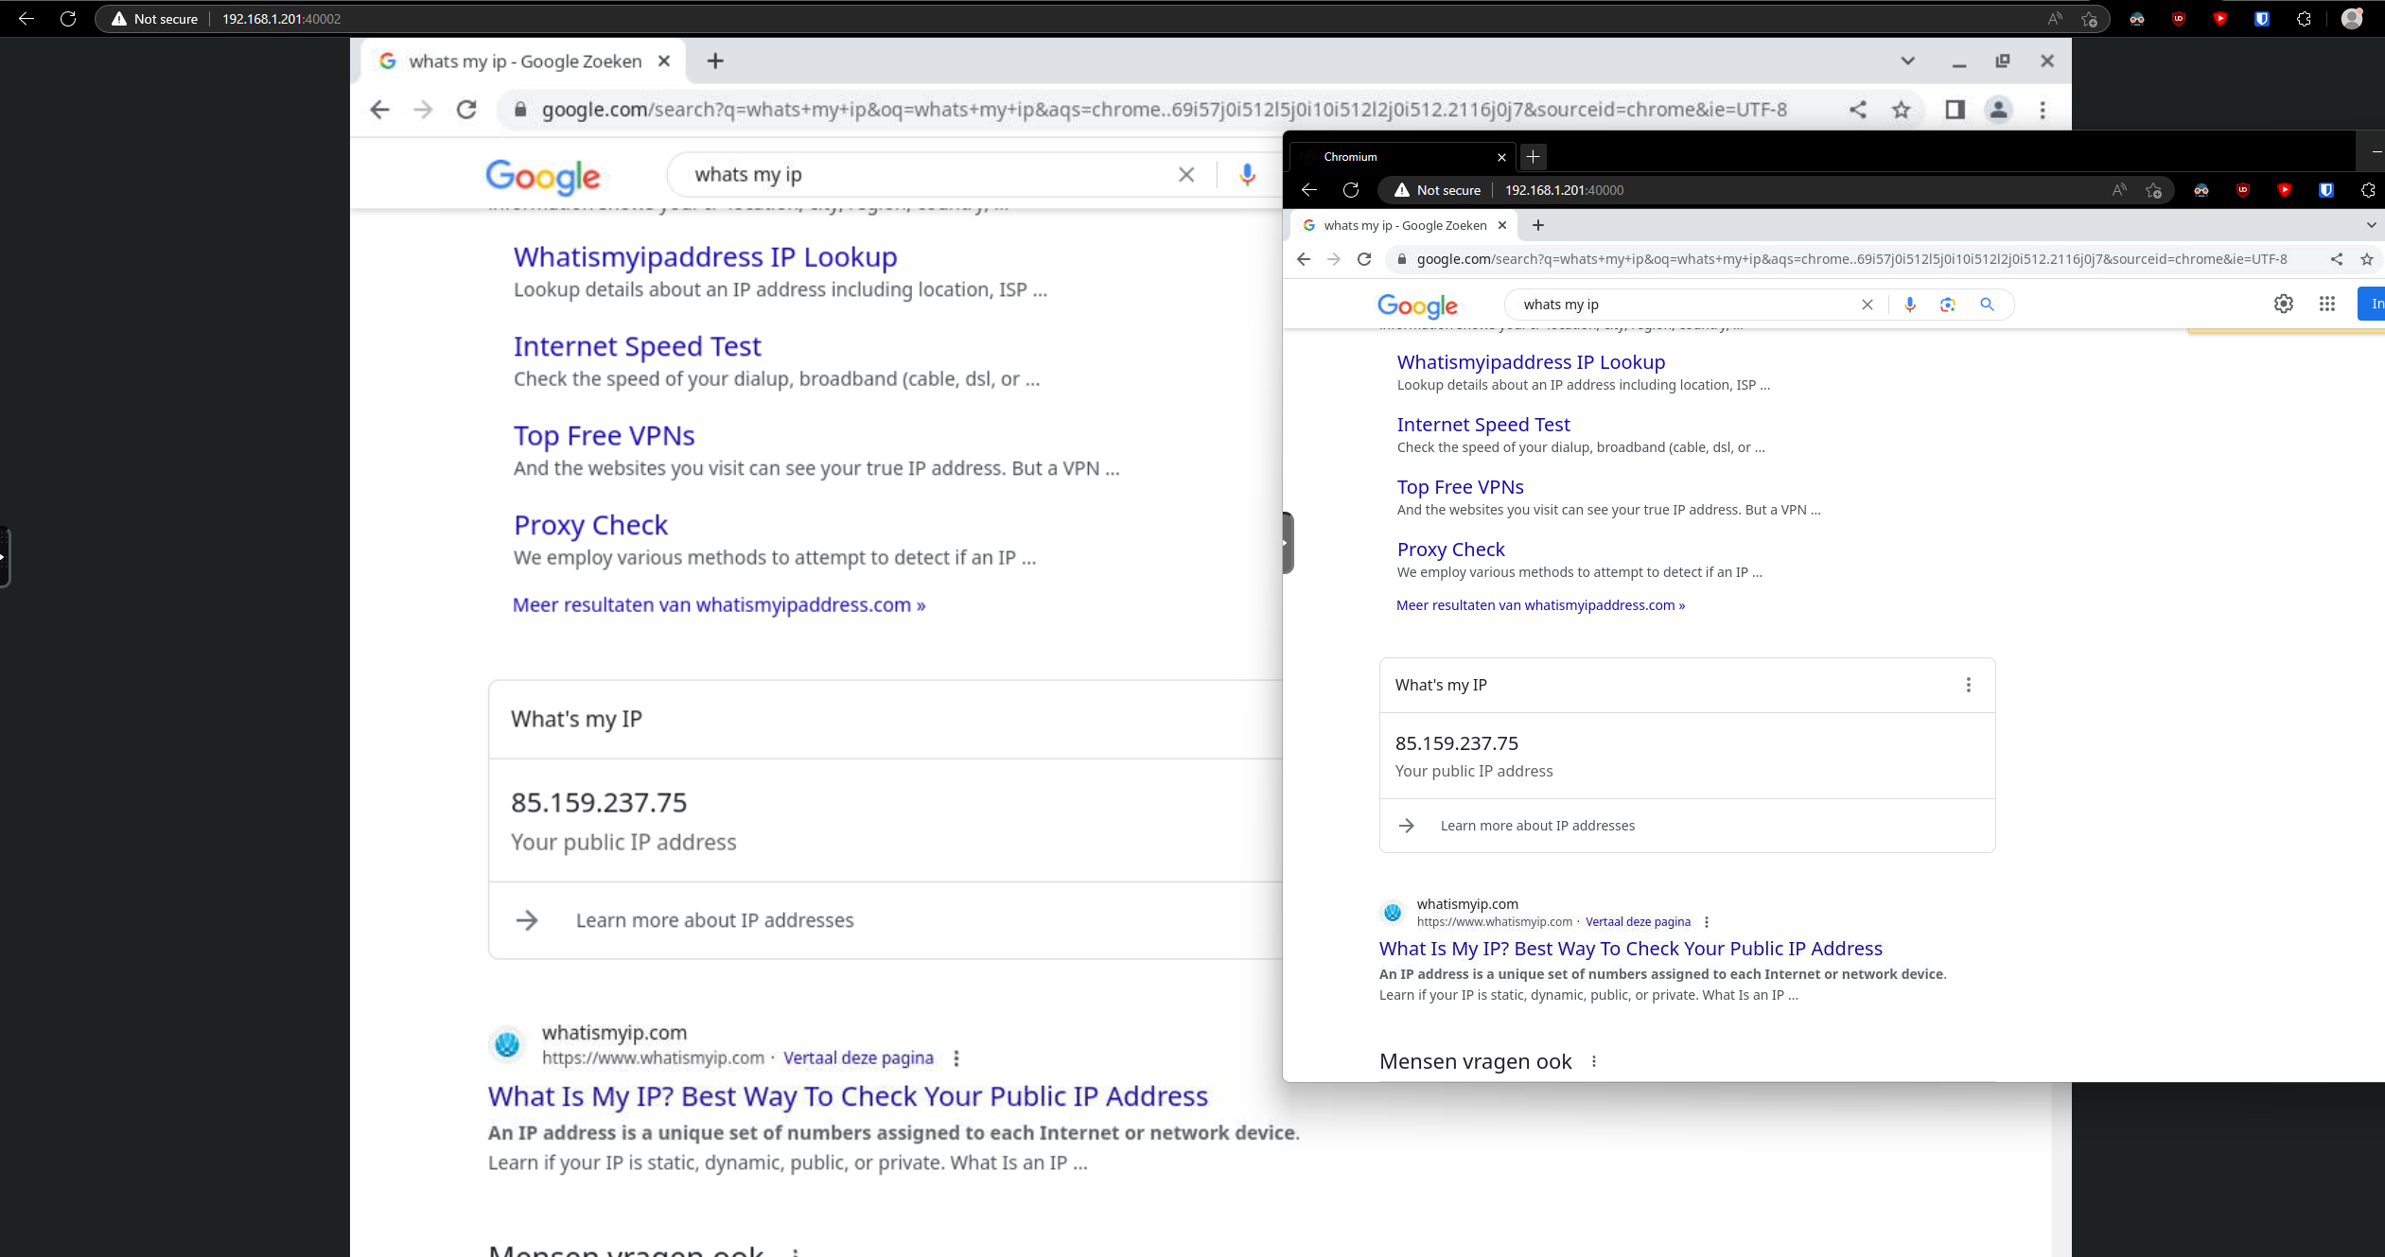Open What's my IP card options menu
Screen dimensions: 2385x1257
pyautogui.click(x=1969, y=685)
